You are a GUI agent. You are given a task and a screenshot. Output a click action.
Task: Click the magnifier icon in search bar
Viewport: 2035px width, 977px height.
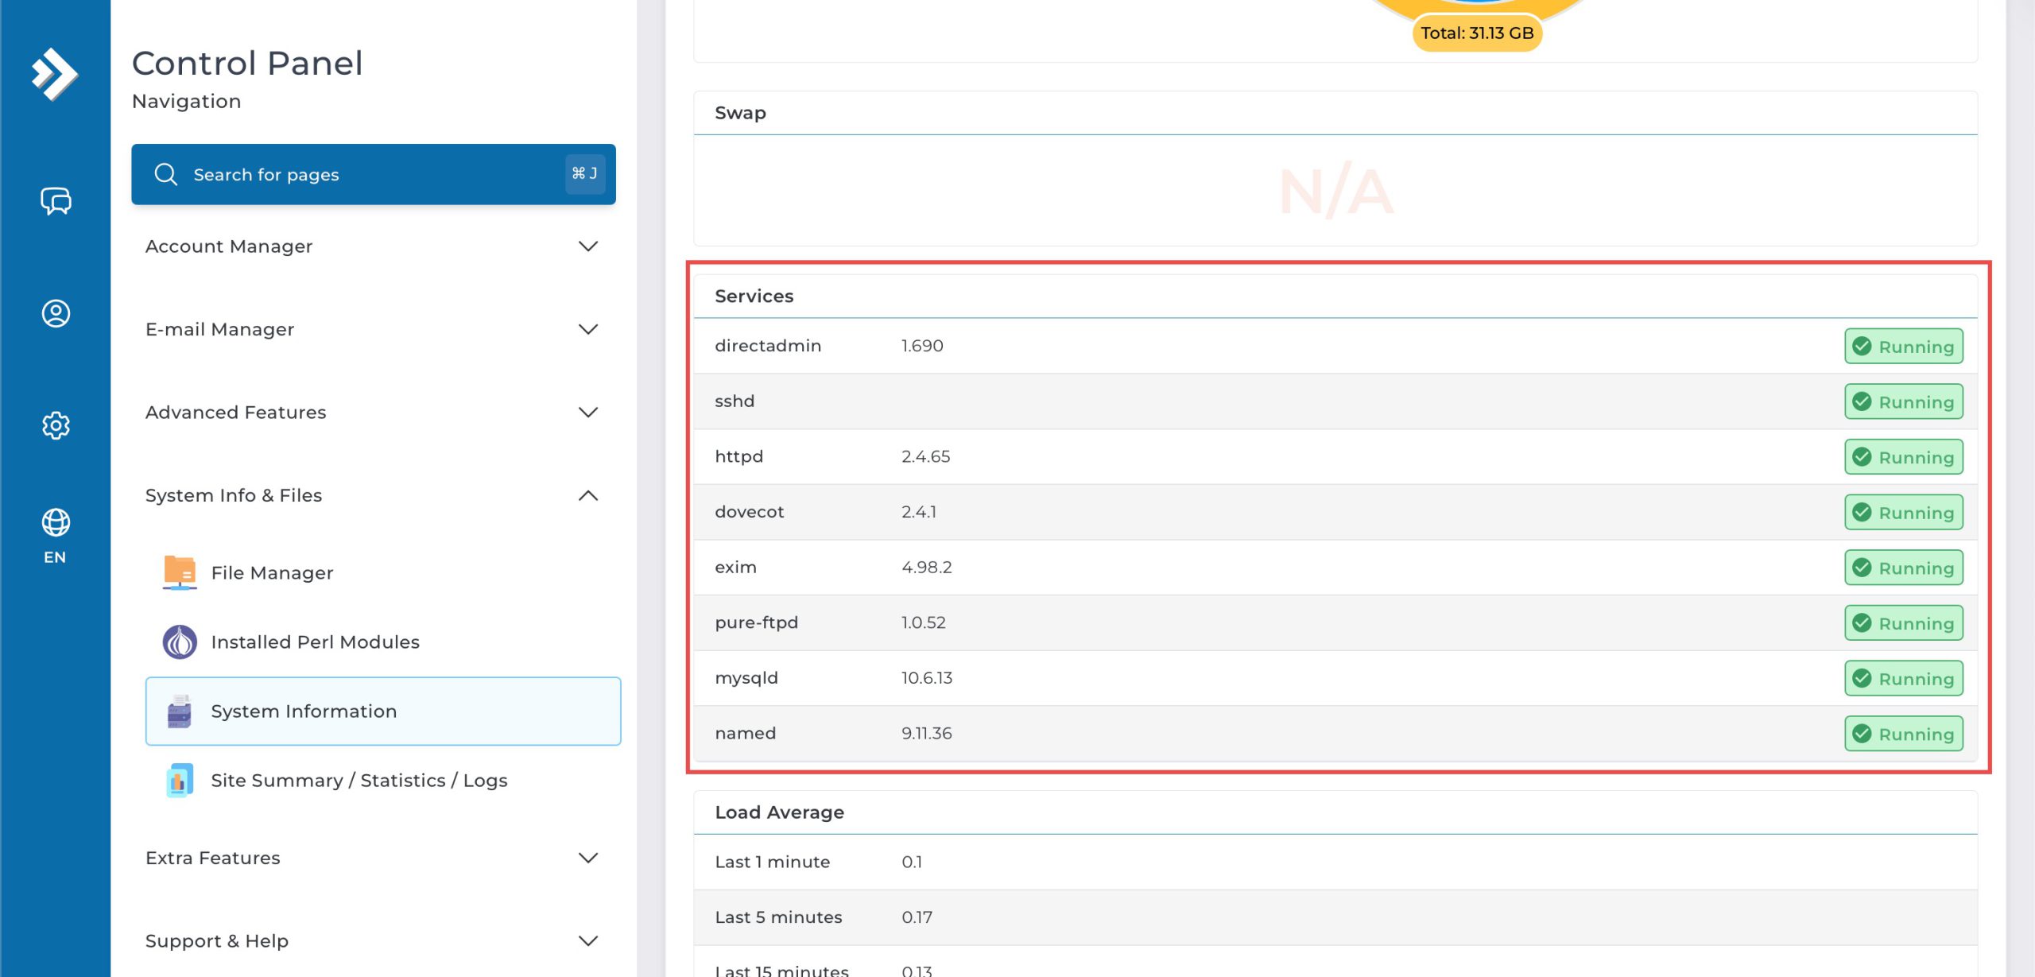[165, 174]
